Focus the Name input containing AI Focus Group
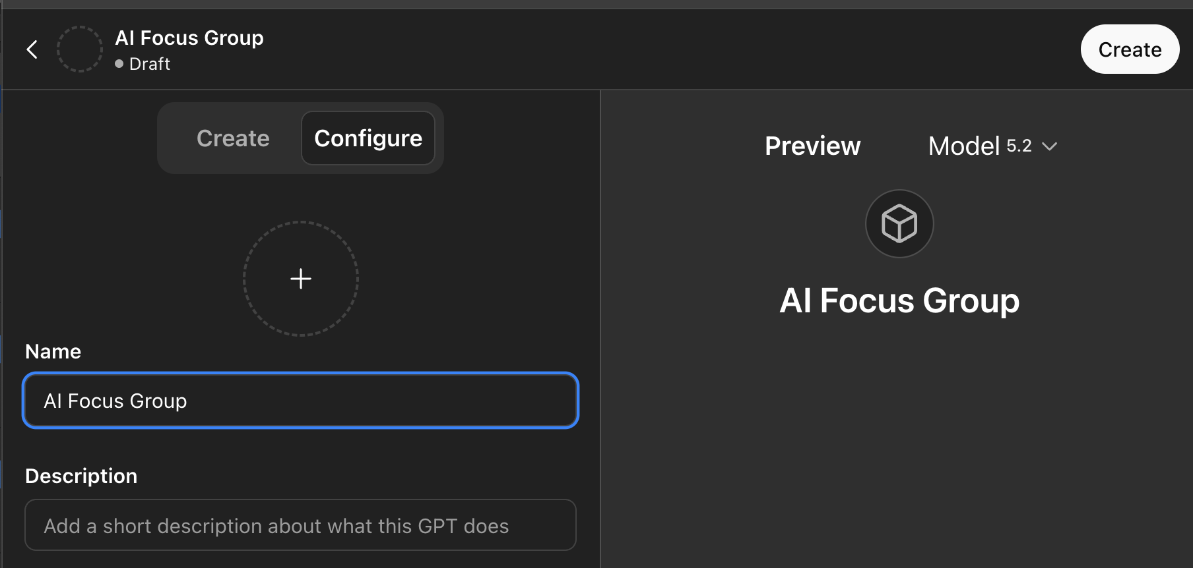Image resolution: width=1193 pixels, height=568 pixels. click(300, 401)
